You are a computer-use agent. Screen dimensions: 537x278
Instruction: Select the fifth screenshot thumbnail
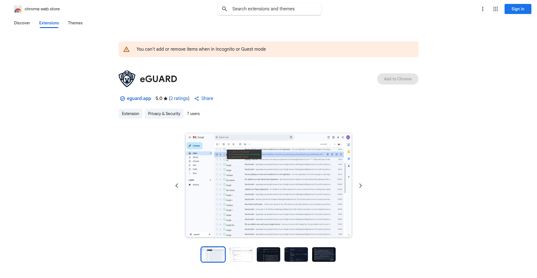[324, 254]
